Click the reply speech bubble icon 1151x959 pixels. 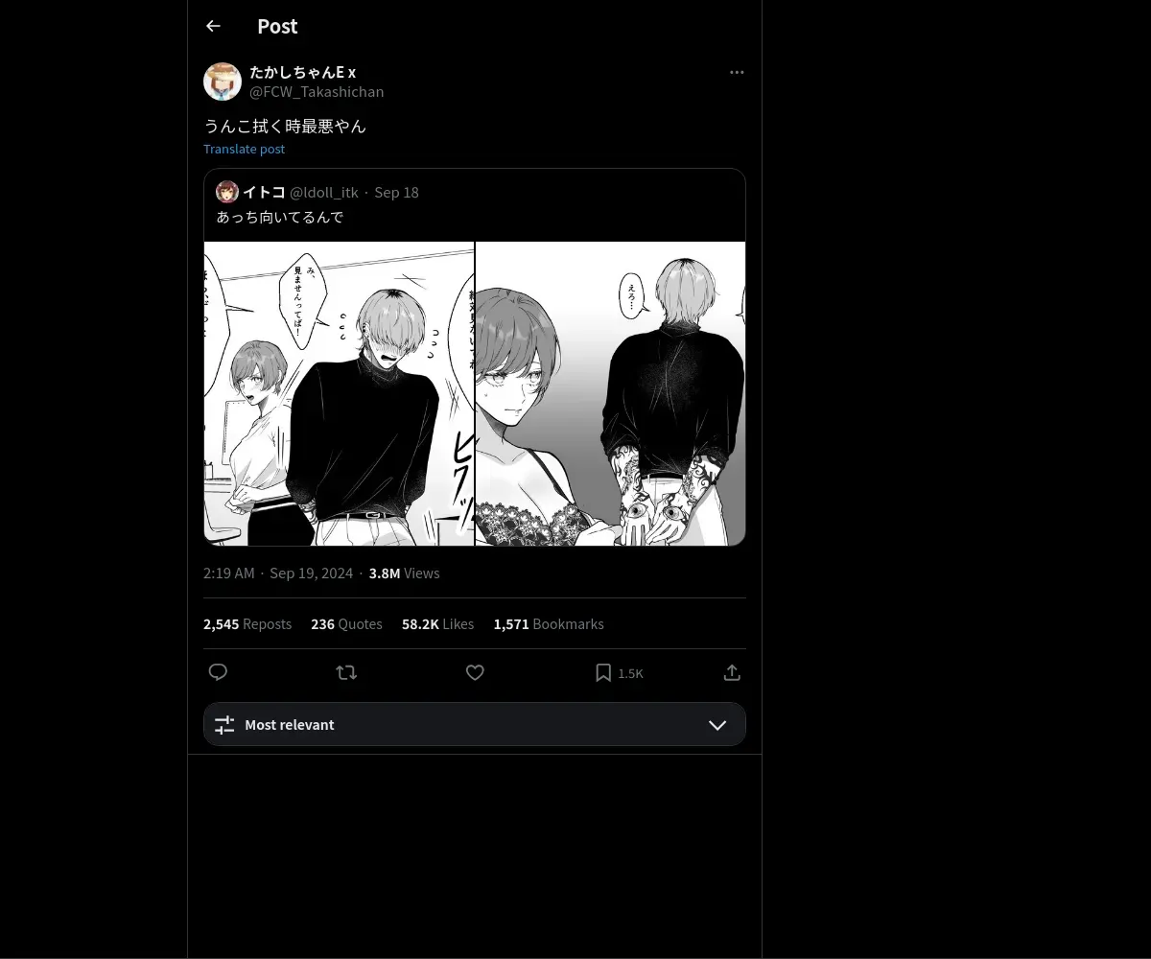tap(218, 672)
